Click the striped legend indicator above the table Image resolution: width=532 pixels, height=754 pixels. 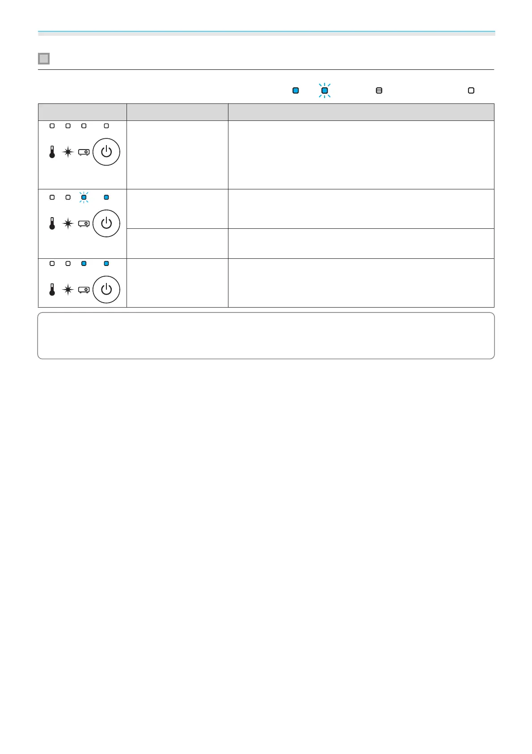pos(379,90)
